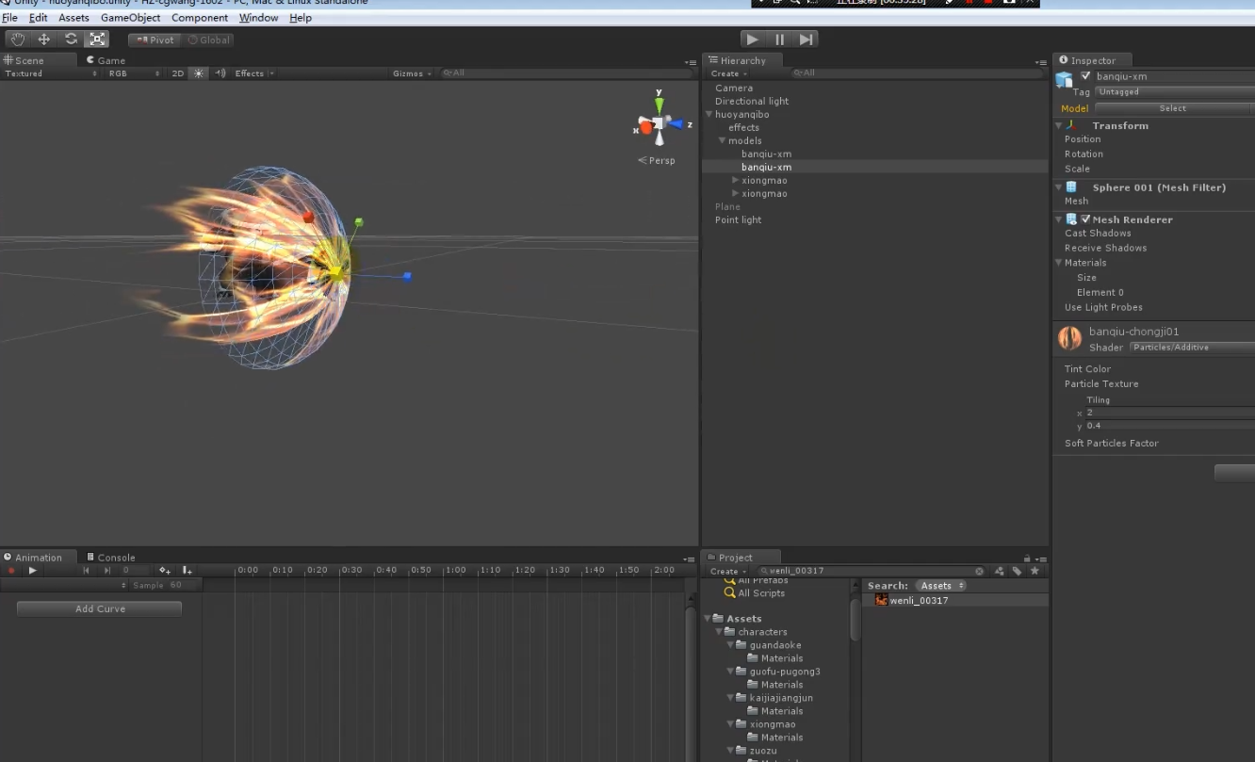The height and width of the screenshot is (762, 1255).
Task: Click the Add Curve button
Action: click(x=100, y=608)
